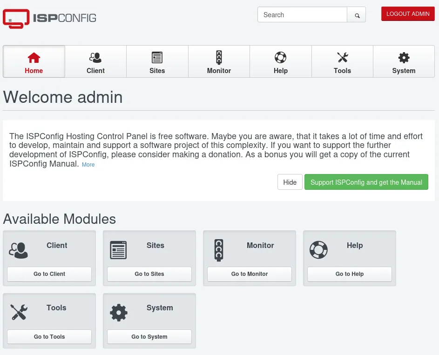Click the Monitor module traffic light icon
This screenshot has width=439, height=355.
click(x=219, y=250)
